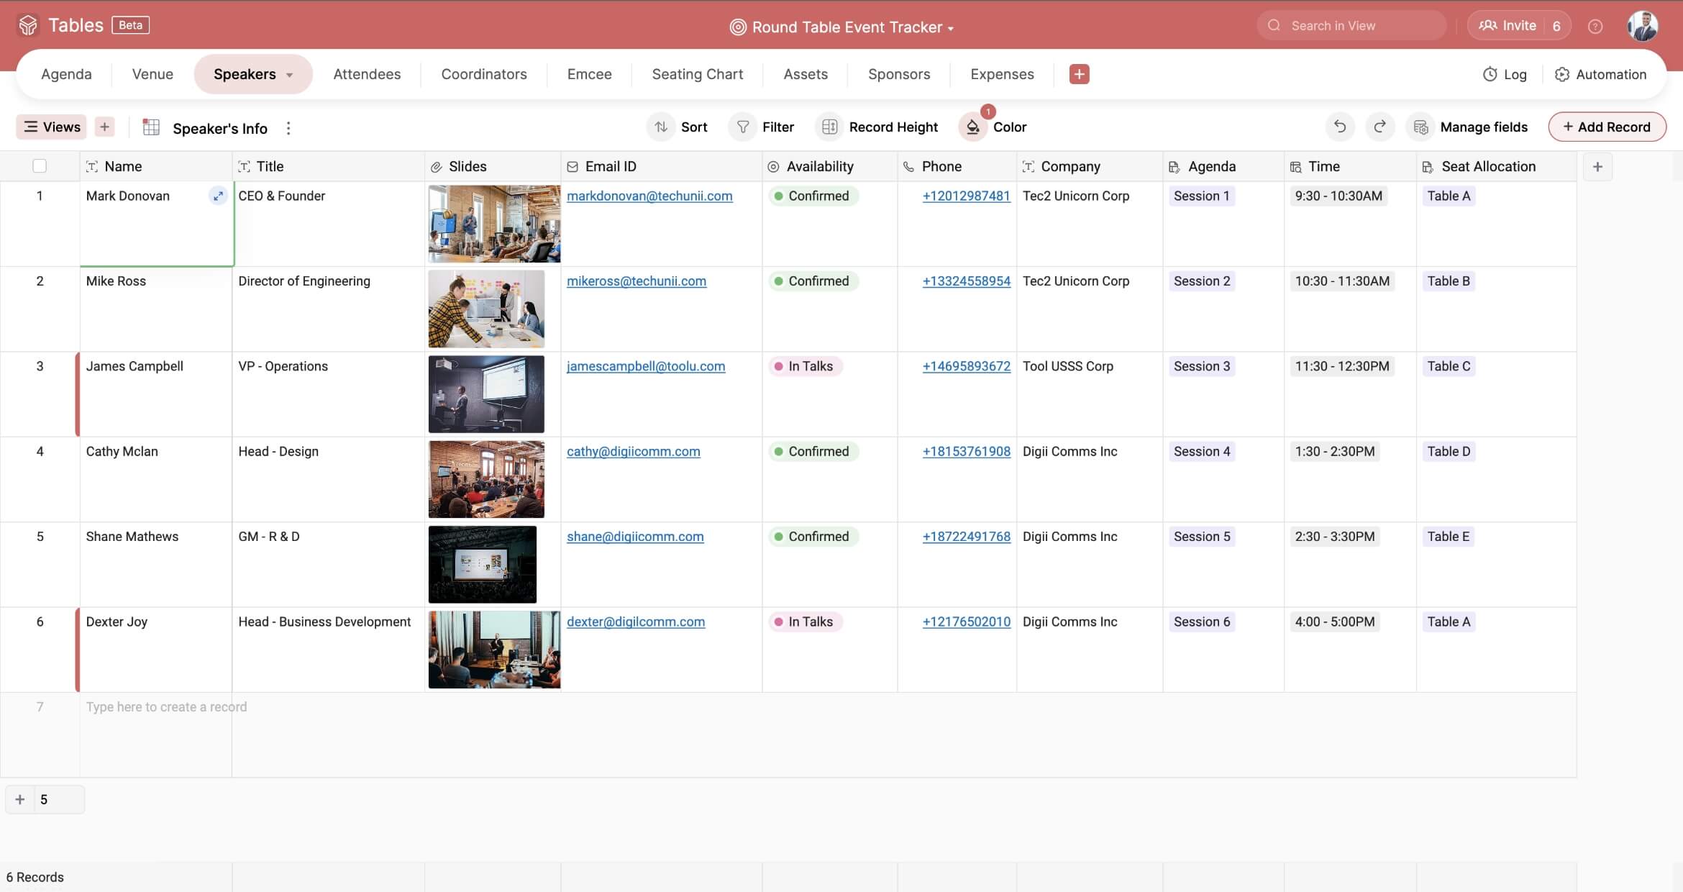Click the red add table plus icon

tap(1079, 74)
